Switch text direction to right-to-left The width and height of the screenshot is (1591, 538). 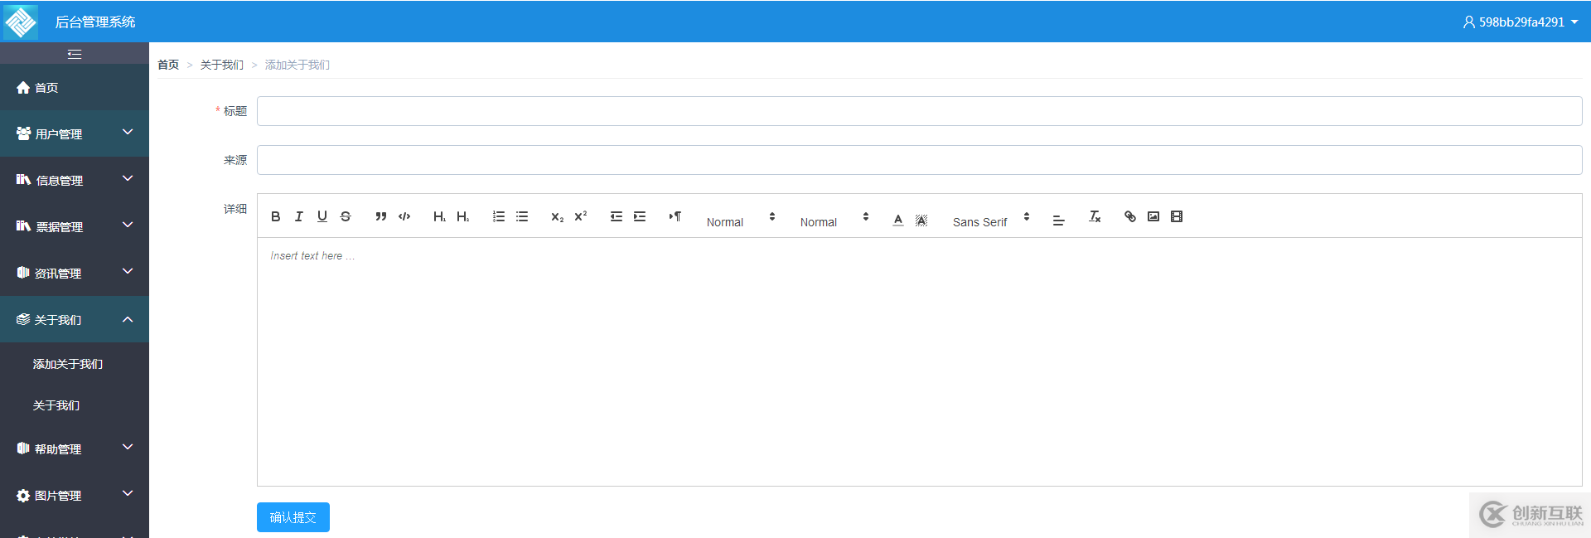(675, 216)
